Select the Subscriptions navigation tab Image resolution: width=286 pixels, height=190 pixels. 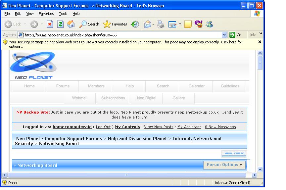tap(113, 98)
